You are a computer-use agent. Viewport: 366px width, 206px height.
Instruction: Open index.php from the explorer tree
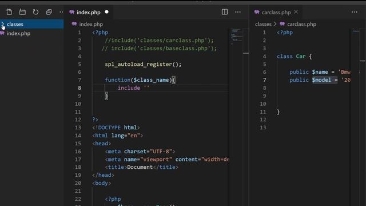19,33
